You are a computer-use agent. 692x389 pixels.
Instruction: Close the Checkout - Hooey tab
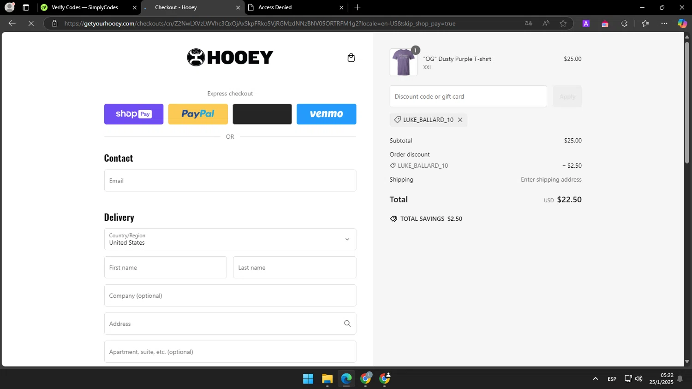tap(238, 7)
